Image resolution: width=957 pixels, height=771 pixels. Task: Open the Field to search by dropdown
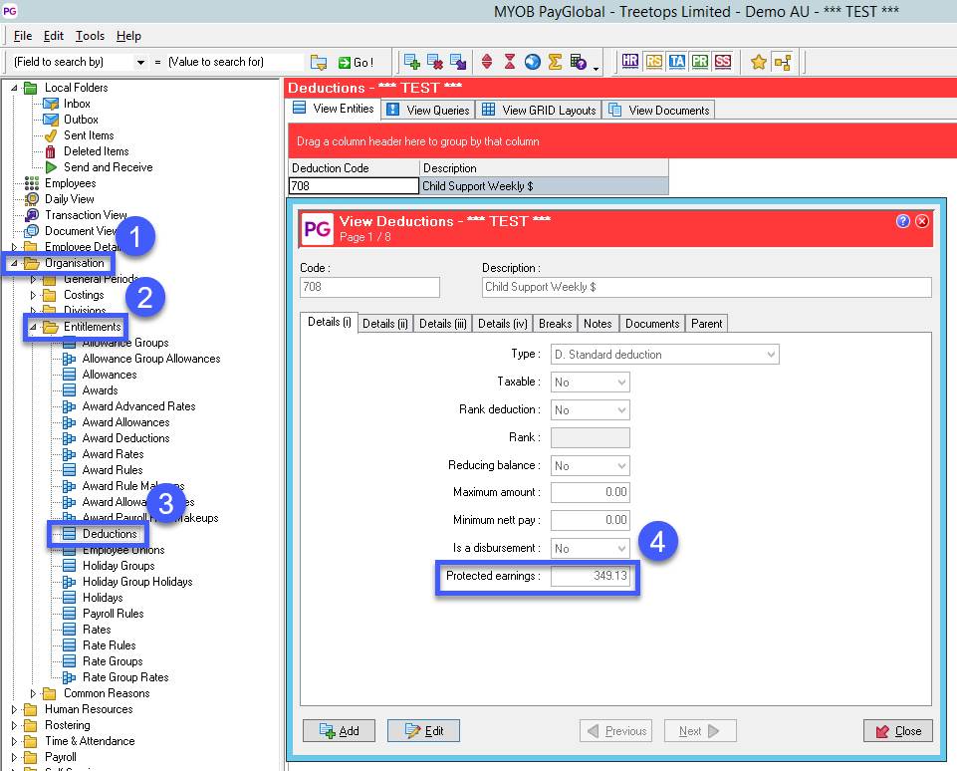coord(140,63)
